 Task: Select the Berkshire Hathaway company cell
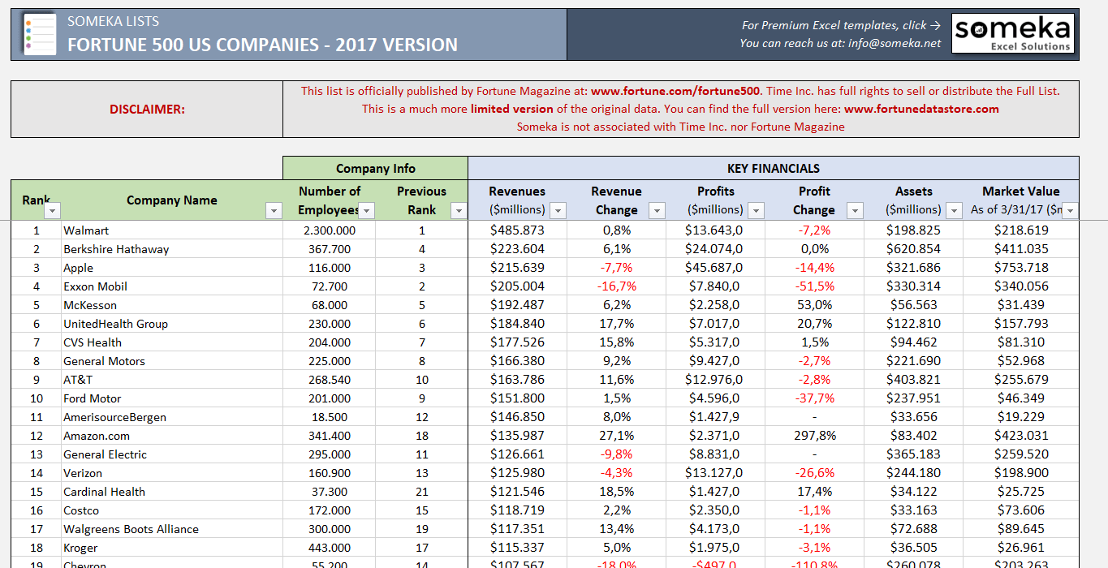(172, 249)
